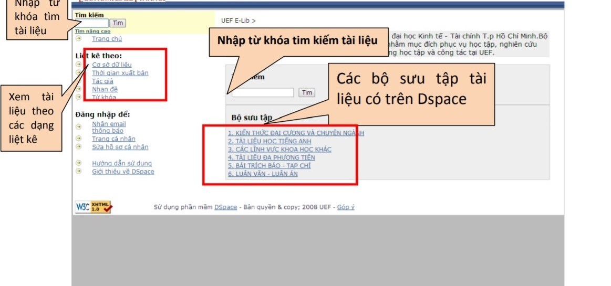
Task: Click the bullet icon beside Sửa hồ sơ cá nhân
Action: click(x=78, y=147)
